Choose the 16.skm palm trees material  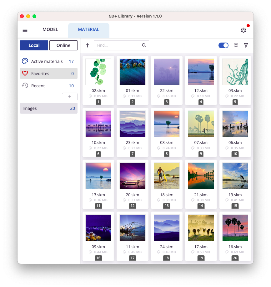pyautogui.click(x=235, y=228)
